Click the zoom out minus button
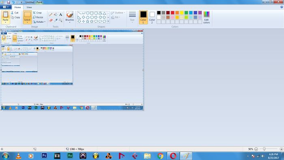This screenshot has height=160, width=284. pos(256,149)
